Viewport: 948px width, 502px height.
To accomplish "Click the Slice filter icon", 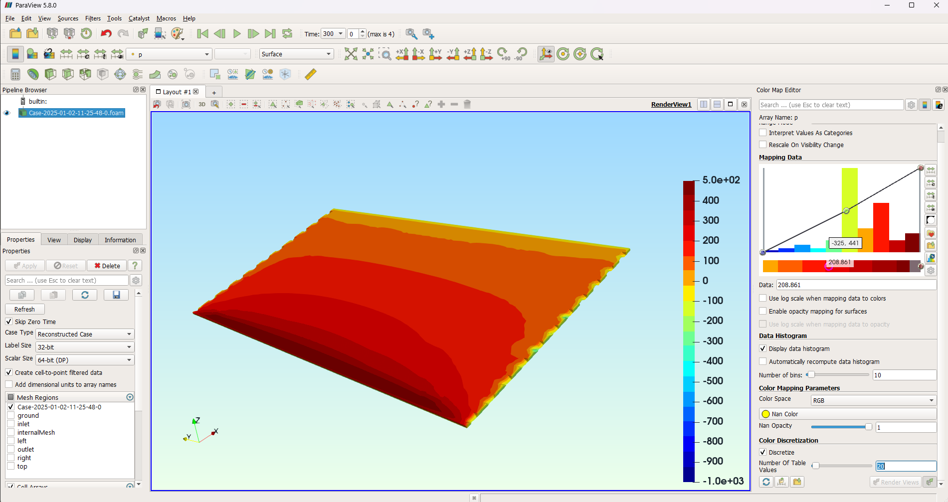I will click(x=68, y=74).
